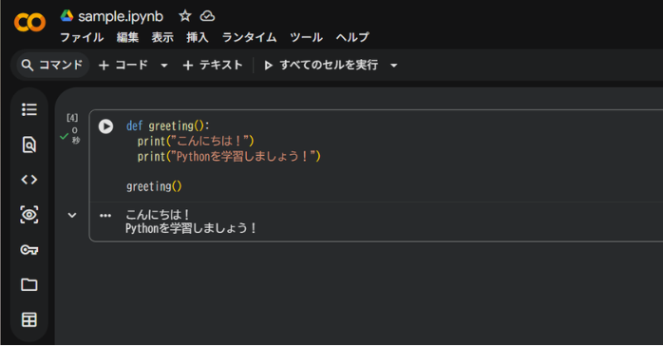Collapse the cell output with the chevron
Viewport: 663px width, 347px height.
pos(72,216)
